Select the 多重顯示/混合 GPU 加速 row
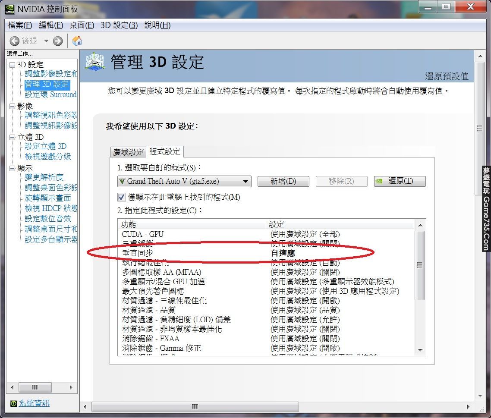This screenshot has width=491, height=418. pyautogui.click(x=266, y=282)
